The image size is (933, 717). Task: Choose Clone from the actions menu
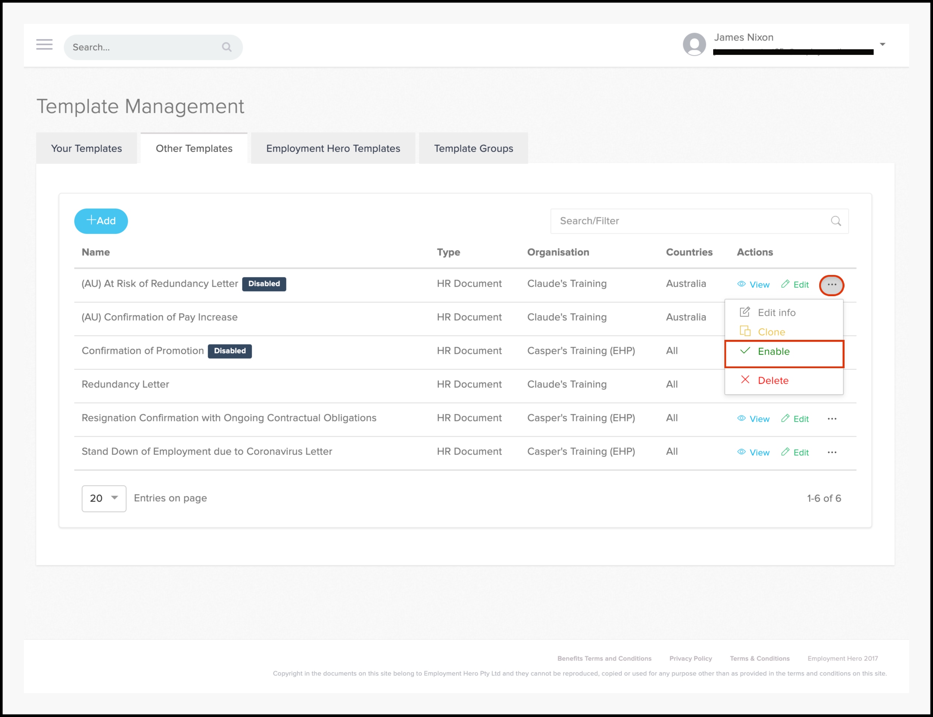click(x=771, y=332)
